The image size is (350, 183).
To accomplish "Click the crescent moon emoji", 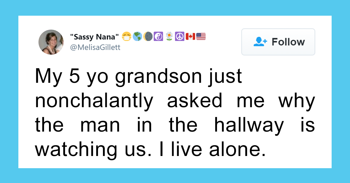I will pyautogui.click(x=148, y=37).
